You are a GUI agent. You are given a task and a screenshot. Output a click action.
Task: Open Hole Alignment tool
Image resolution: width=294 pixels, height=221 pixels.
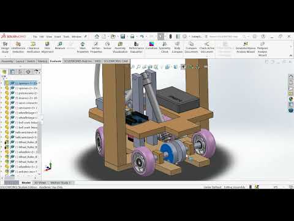47,47
